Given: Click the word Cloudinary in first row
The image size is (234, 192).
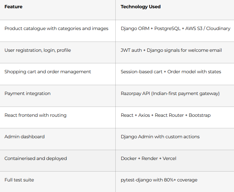Looking at the screenshot, I should pyautogui.click(x=218, y=29).
